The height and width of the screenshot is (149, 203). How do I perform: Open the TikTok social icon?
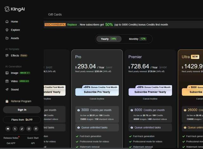point(22,129)
